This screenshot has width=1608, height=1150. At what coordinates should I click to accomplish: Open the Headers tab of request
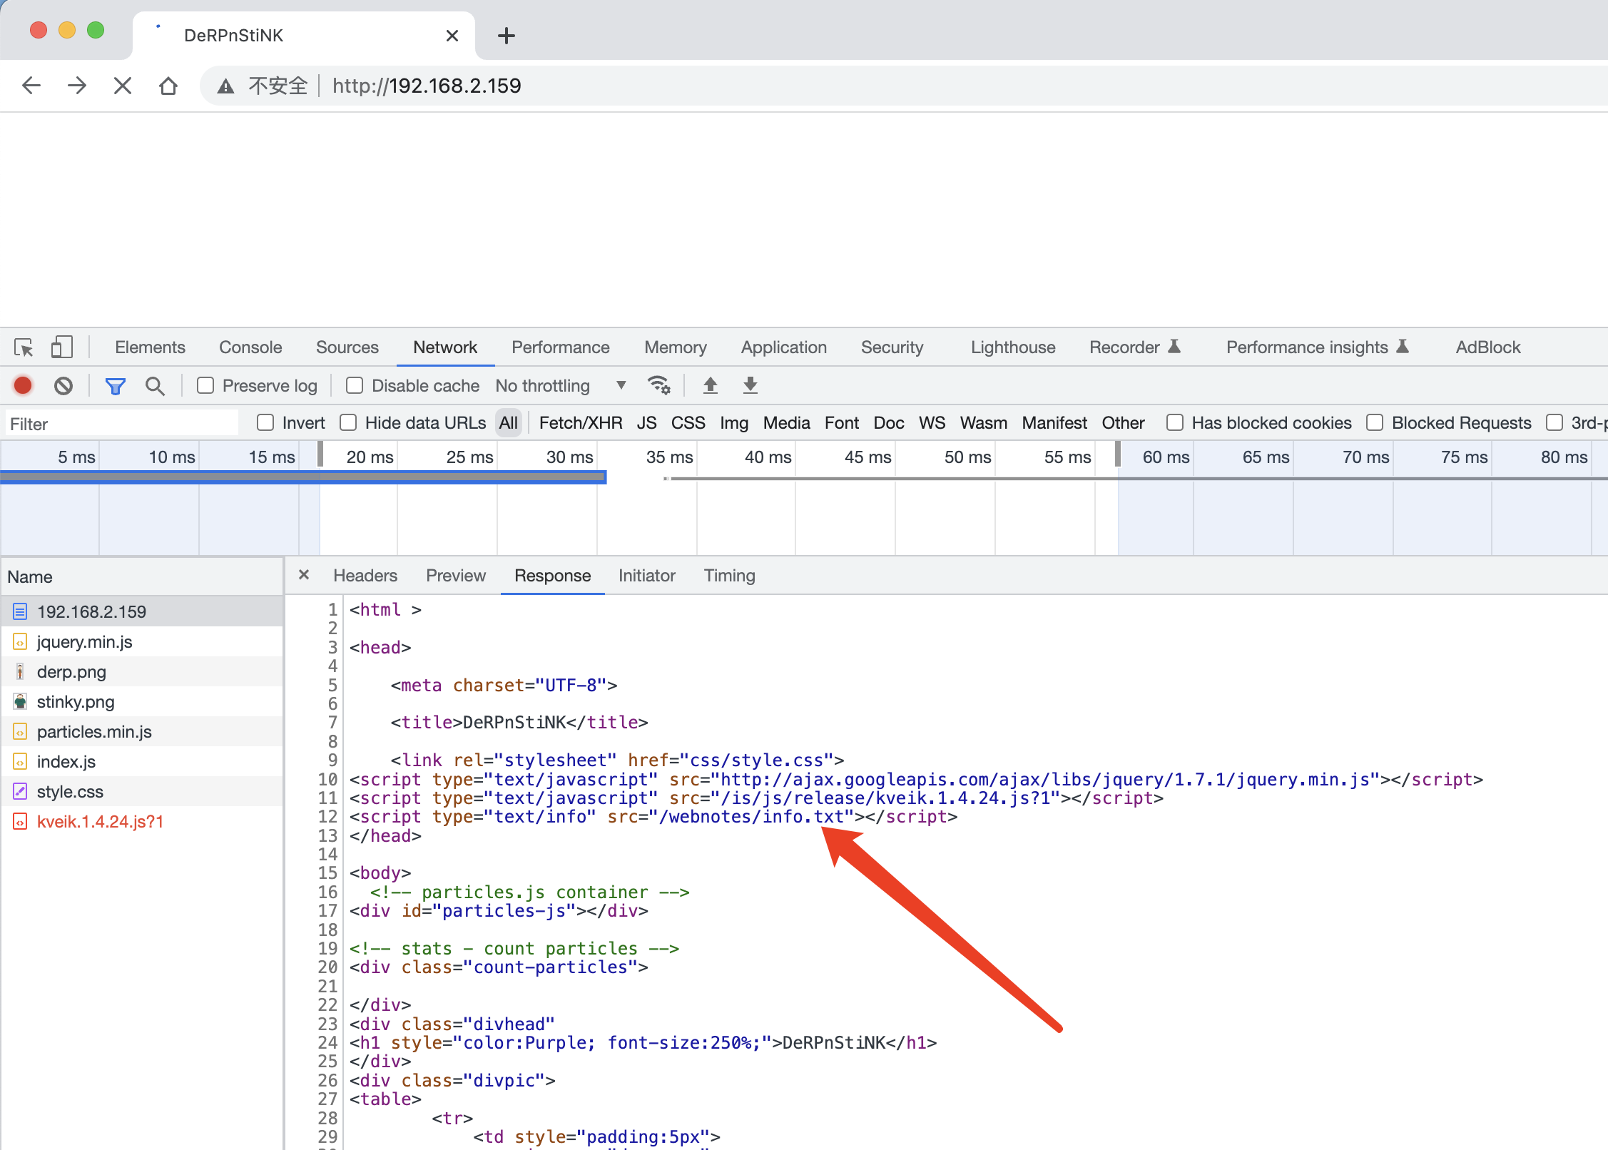pyautogui.click(x=365, y=576)
